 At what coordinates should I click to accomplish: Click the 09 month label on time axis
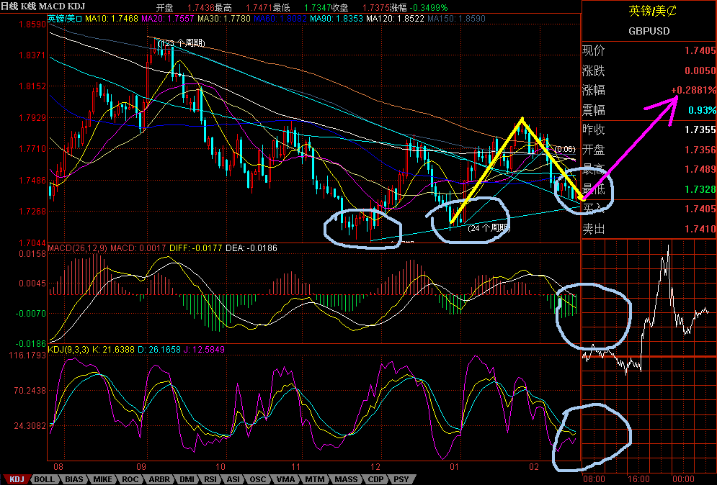141,467
